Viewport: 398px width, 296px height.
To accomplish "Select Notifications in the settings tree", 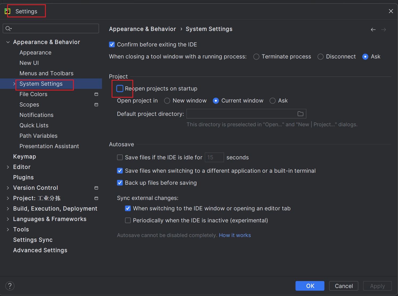I will click(x=36, y=115).
